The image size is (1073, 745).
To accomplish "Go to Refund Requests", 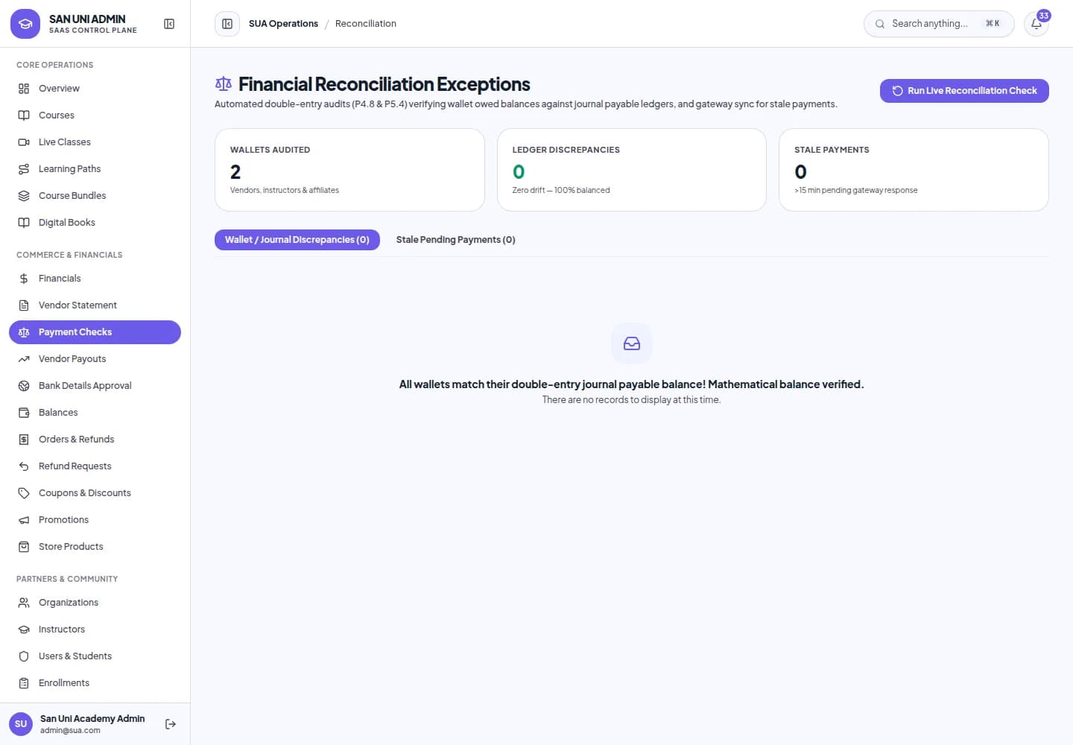I will (95, 466).
